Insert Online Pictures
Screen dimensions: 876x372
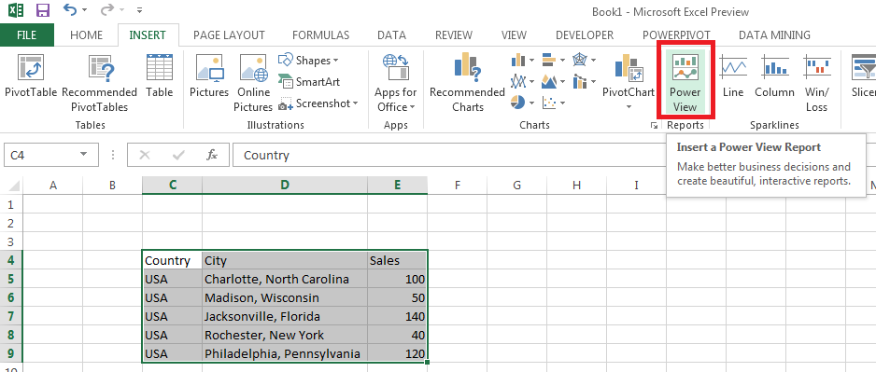coord(253,83)
